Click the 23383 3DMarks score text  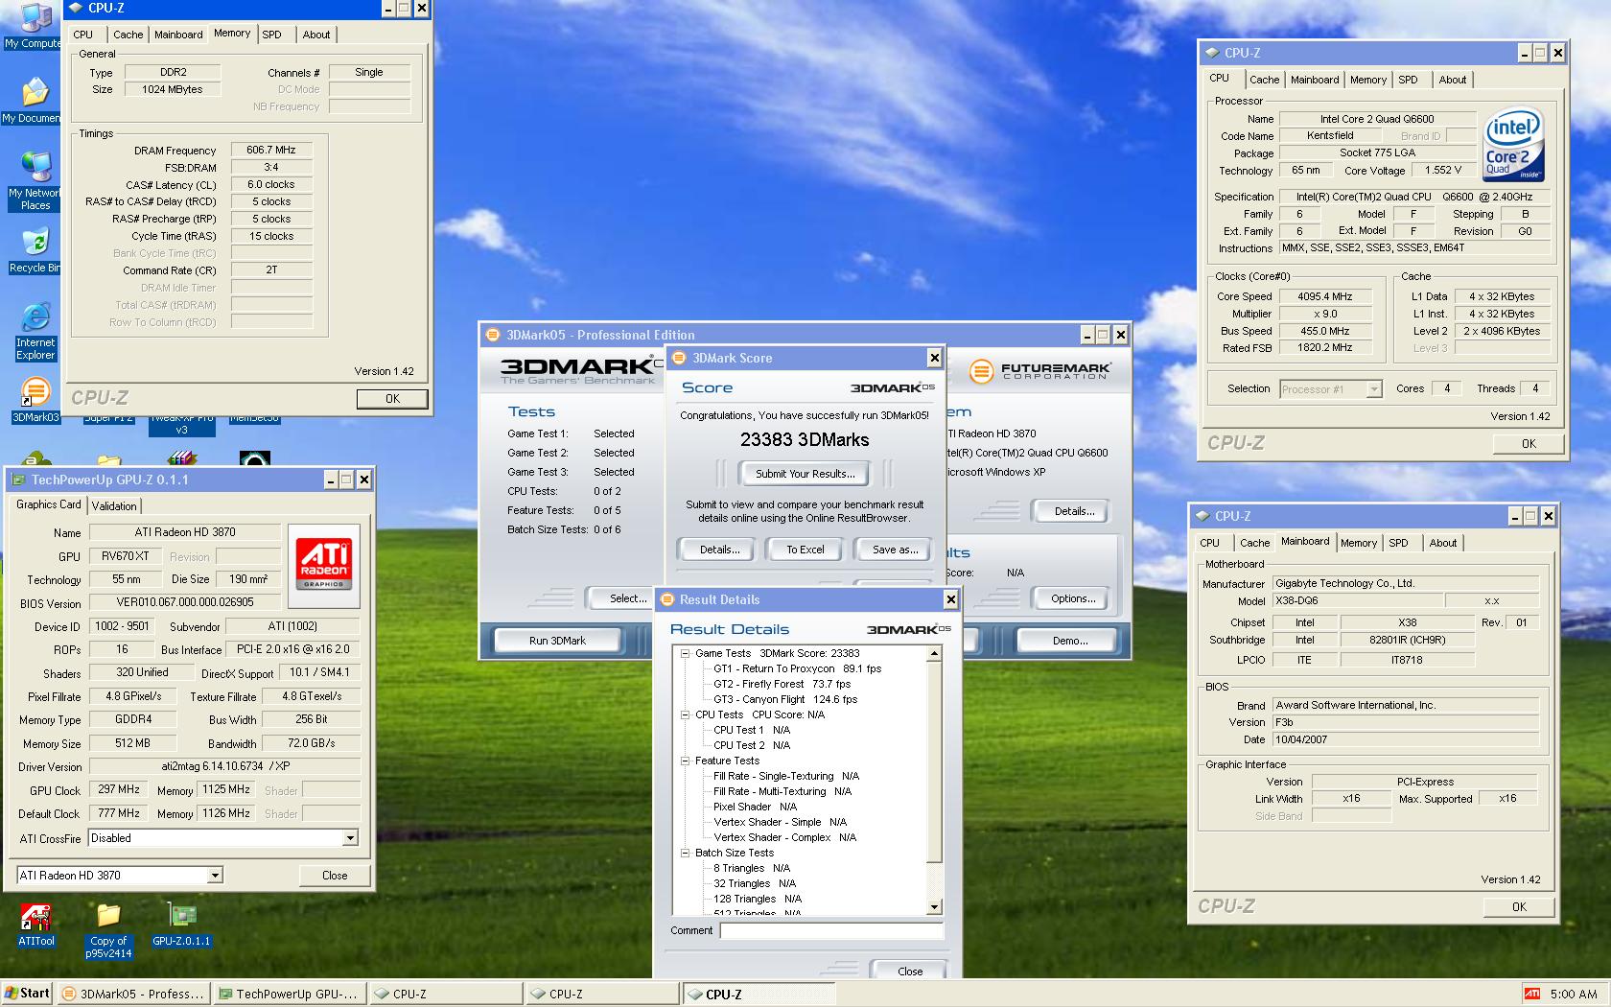coord(805,439)
